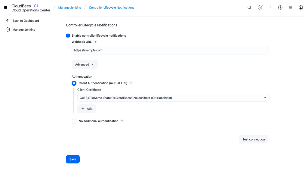The height and width of the screenshot is (170, 308).
Task: Open Manage Jenkins in sidebar
Action: (23, 29)
